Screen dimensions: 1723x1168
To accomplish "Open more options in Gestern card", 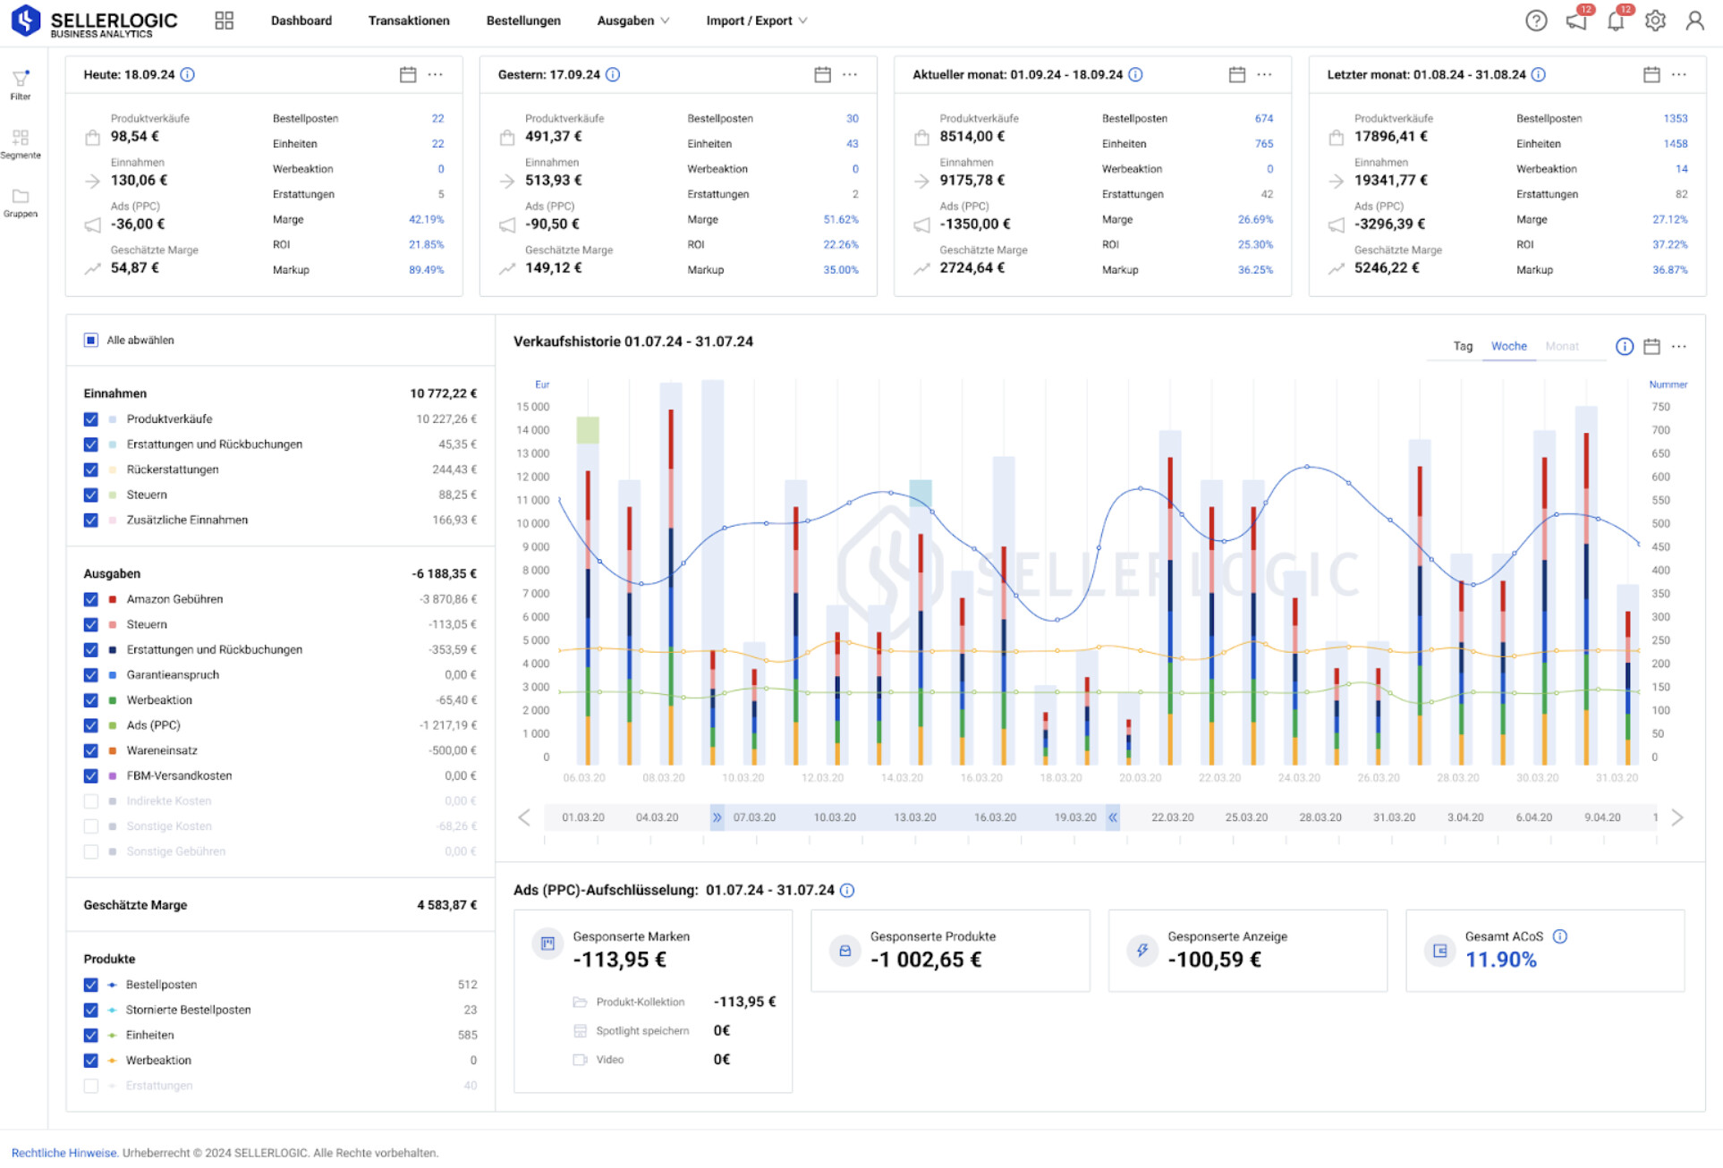I will pos(850,74).
